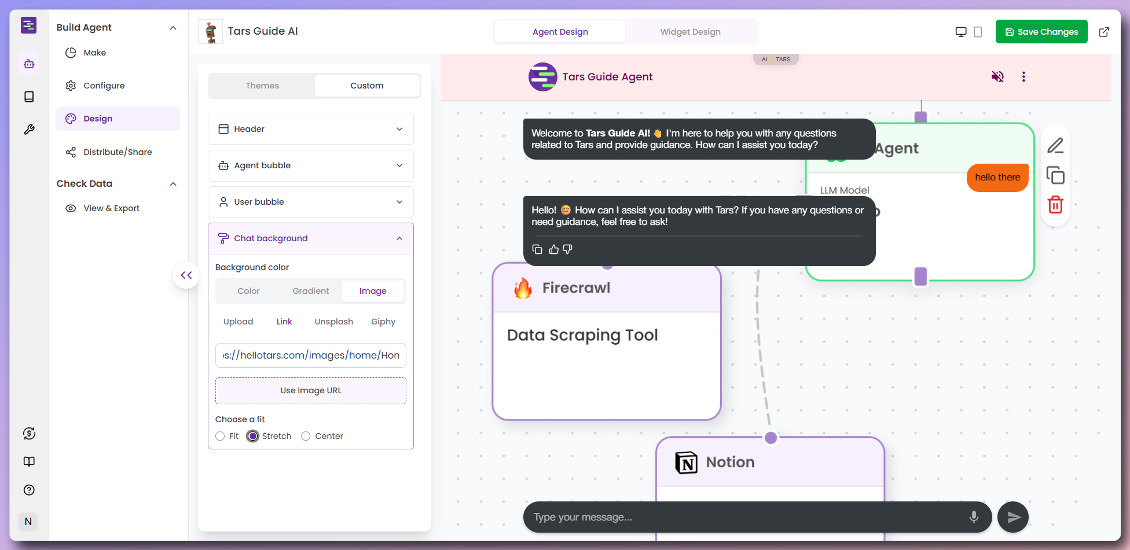Viewport: 1130px width, 550px height.
Task: Choose the Upload image source tab
Action: point(239,322)
